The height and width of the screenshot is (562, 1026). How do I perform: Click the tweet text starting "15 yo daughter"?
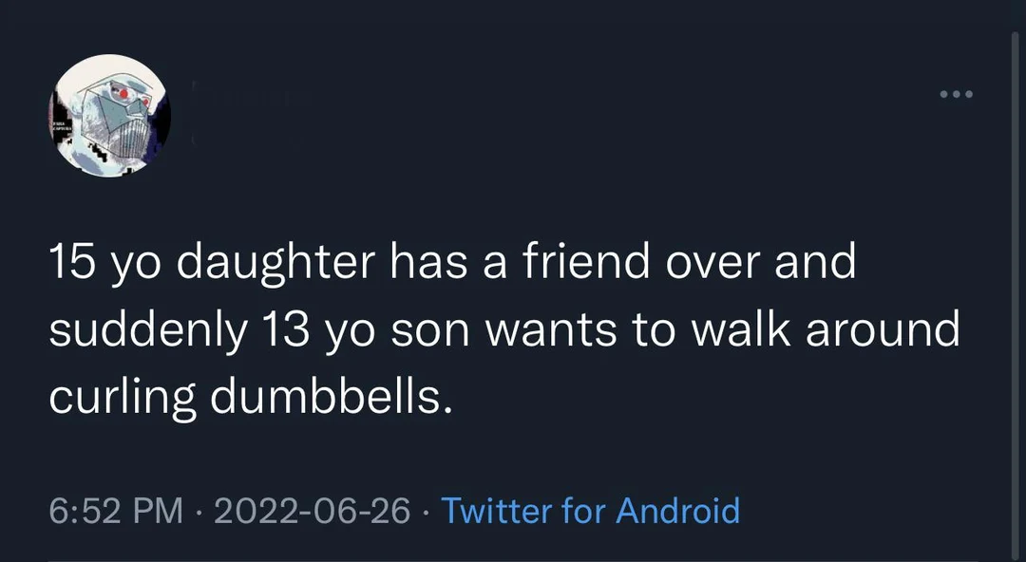[452, 263]
